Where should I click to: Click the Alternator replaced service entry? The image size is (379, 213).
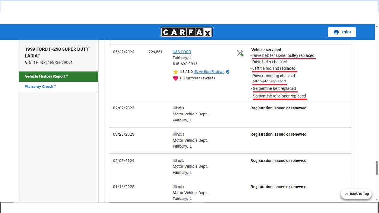tap(269, 81)
